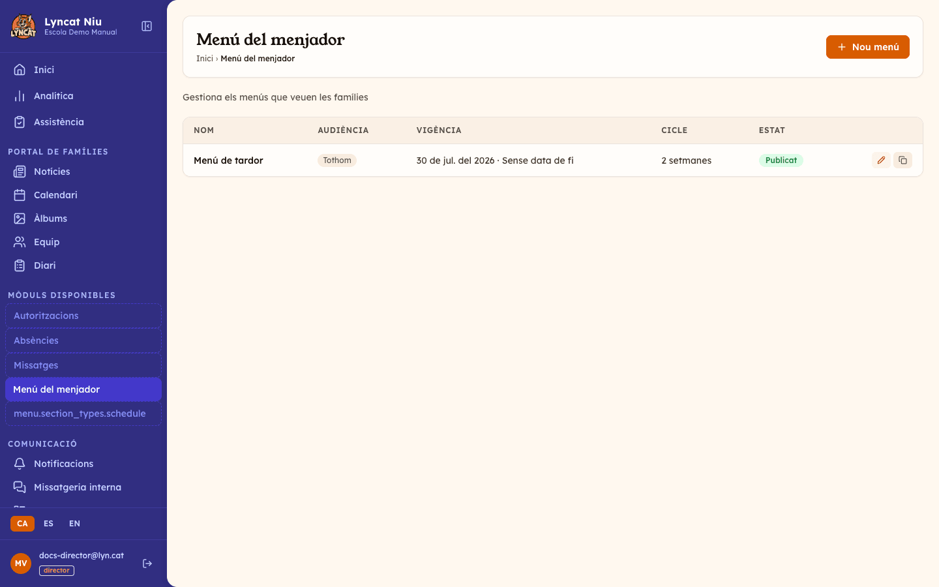
Task: Follow the Inici breadcrumb link
Action: click(x=205, y=59)
